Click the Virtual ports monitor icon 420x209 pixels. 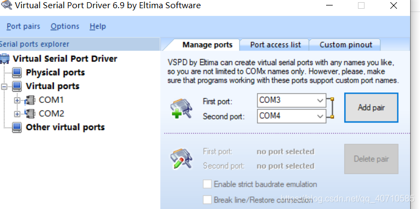tap(17, 86)
